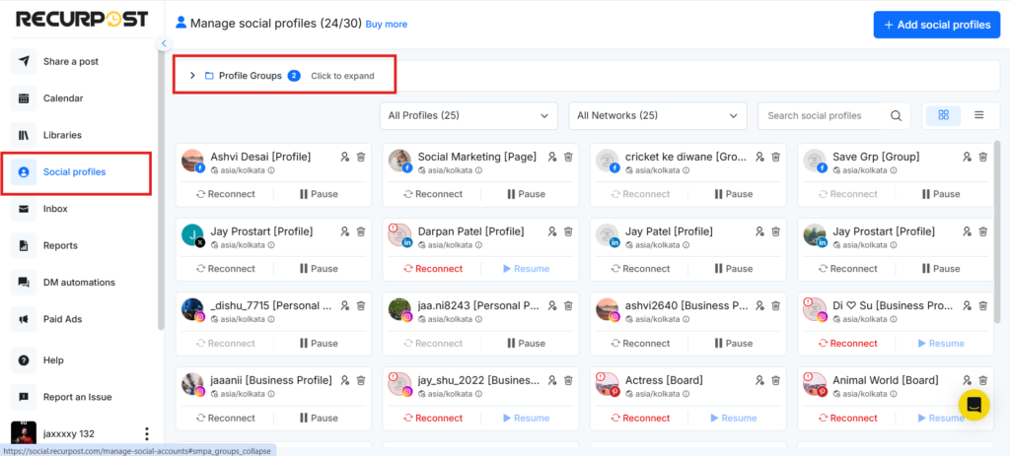The width and height of the screenshot is (1010, 456).
Task: Switch to list view layout
Action: (979, 115)
